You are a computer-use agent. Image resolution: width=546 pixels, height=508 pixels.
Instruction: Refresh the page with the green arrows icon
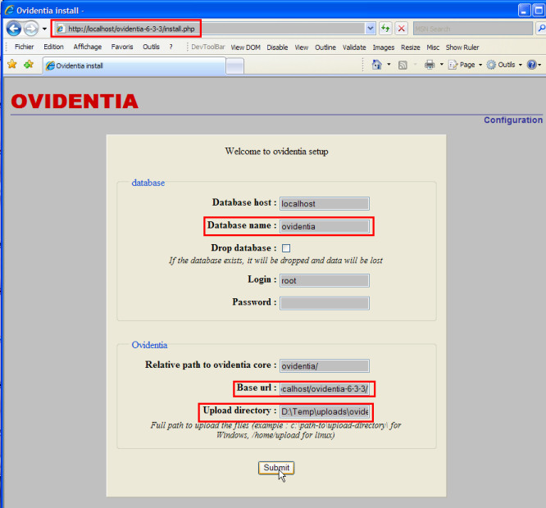(385, 29)
